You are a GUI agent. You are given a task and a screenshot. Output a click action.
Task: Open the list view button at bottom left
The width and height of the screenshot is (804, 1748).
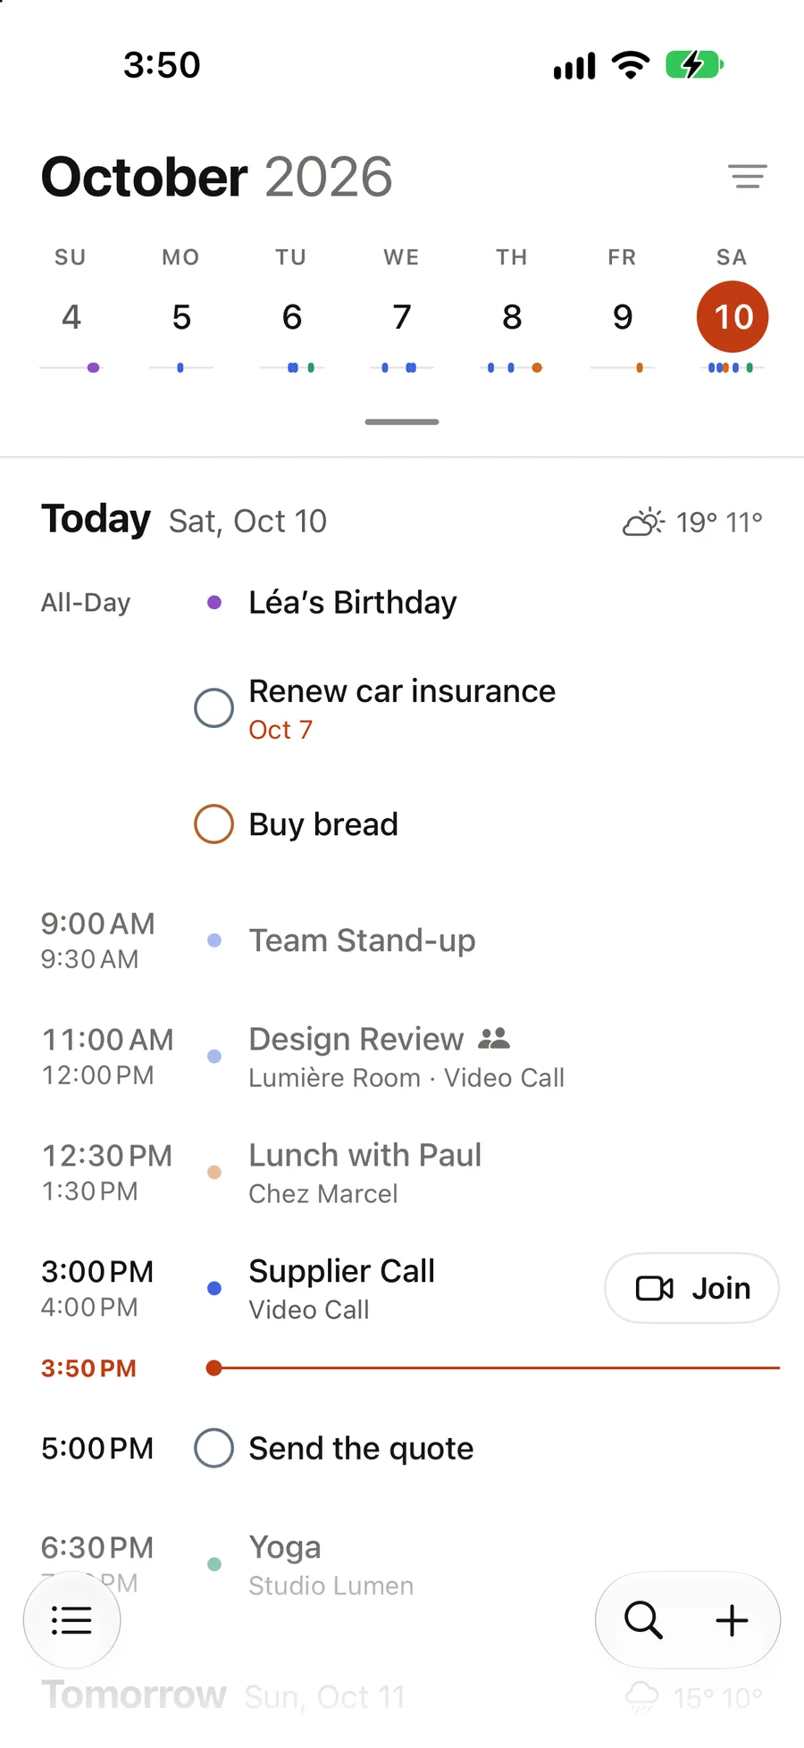[71, 1619]
